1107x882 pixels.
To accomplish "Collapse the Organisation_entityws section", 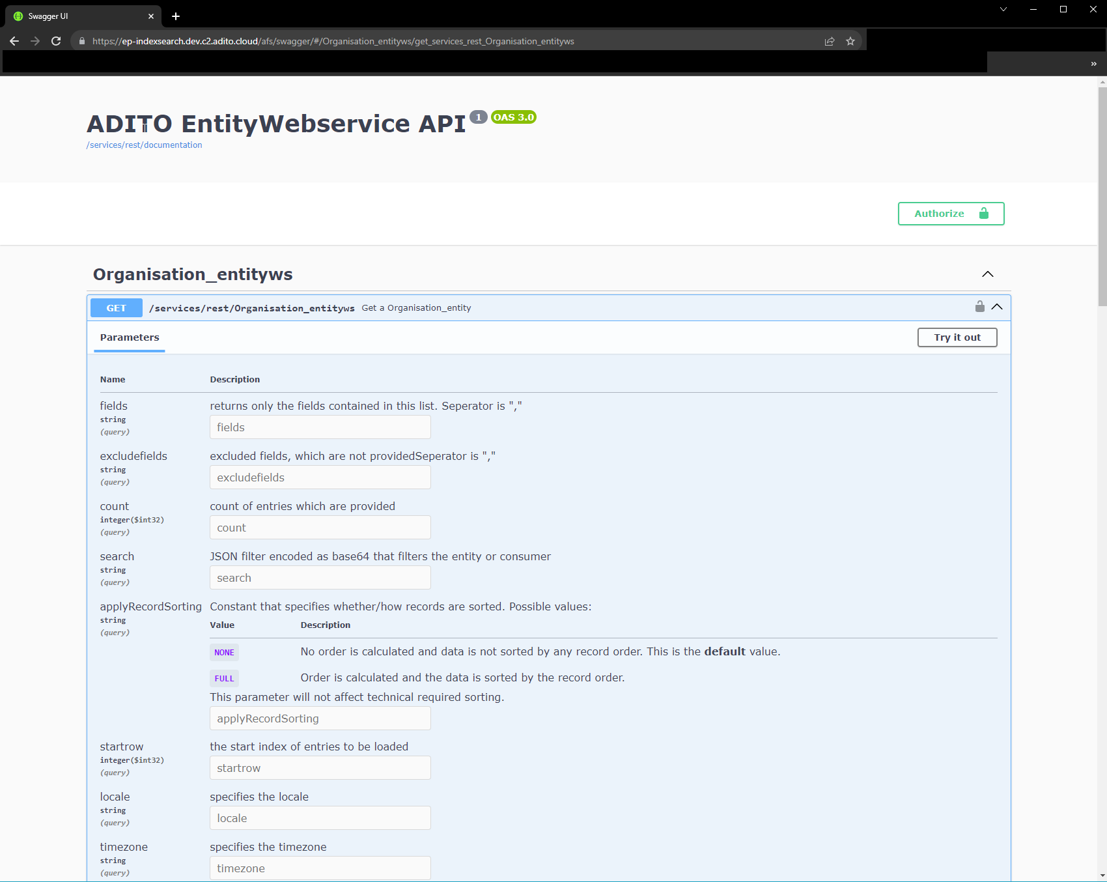I will 988,274.
